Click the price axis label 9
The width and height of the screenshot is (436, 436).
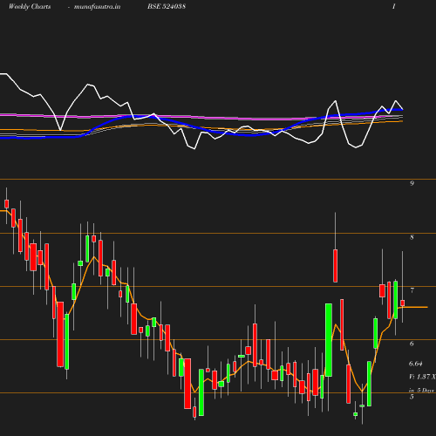(x=412, y=183)
